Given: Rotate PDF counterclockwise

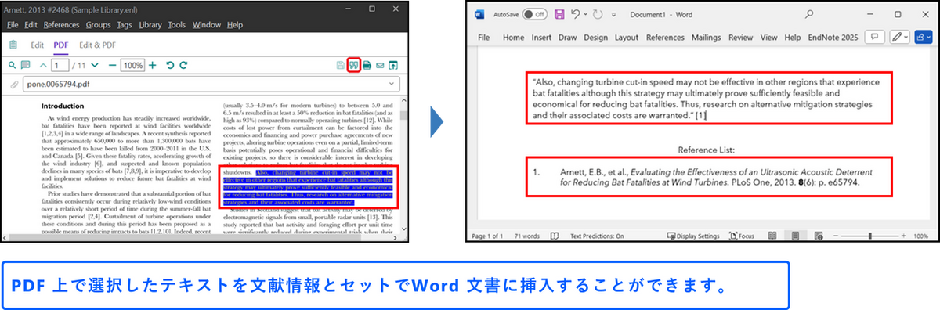Looking at the screenshot, I should tap(170, 65).
